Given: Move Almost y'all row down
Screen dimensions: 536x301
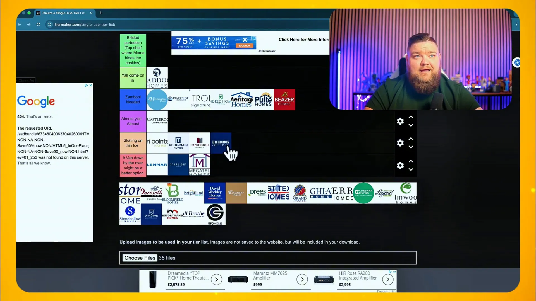Looking at the screenshot, I should (x=411, y=125).
